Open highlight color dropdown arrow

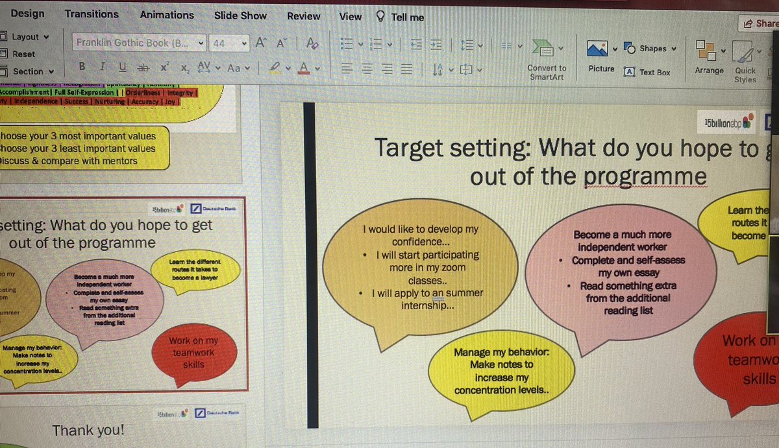tap(288, 69)
